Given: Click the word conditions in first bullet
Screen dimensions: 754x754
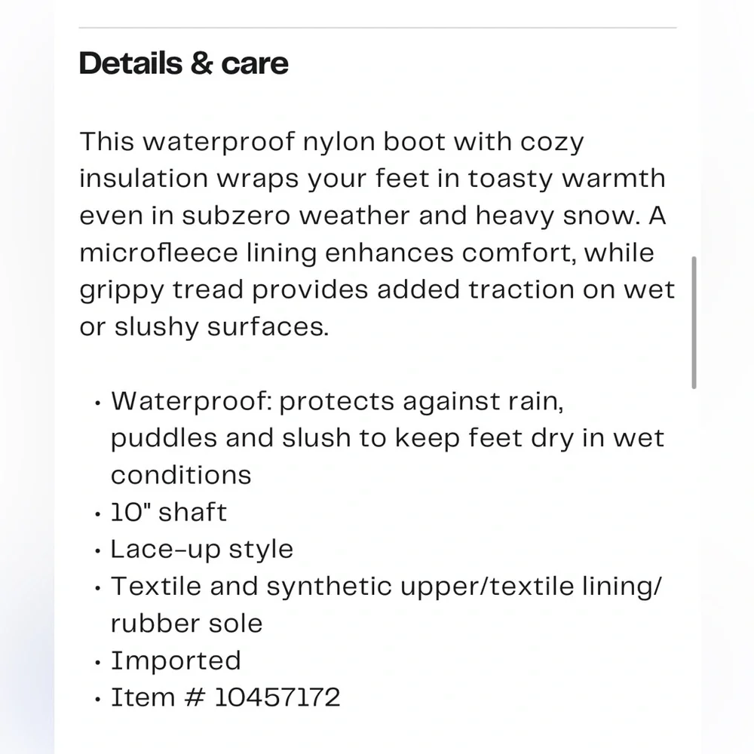Looking at the screenshot, I should click(x=181, y=475).
